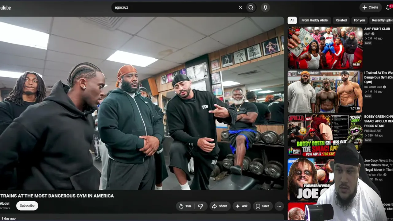The height and width of the screenshot is (221, 393).
Task: Go to the YouTube home logo
Action: [x=5, y=8]
